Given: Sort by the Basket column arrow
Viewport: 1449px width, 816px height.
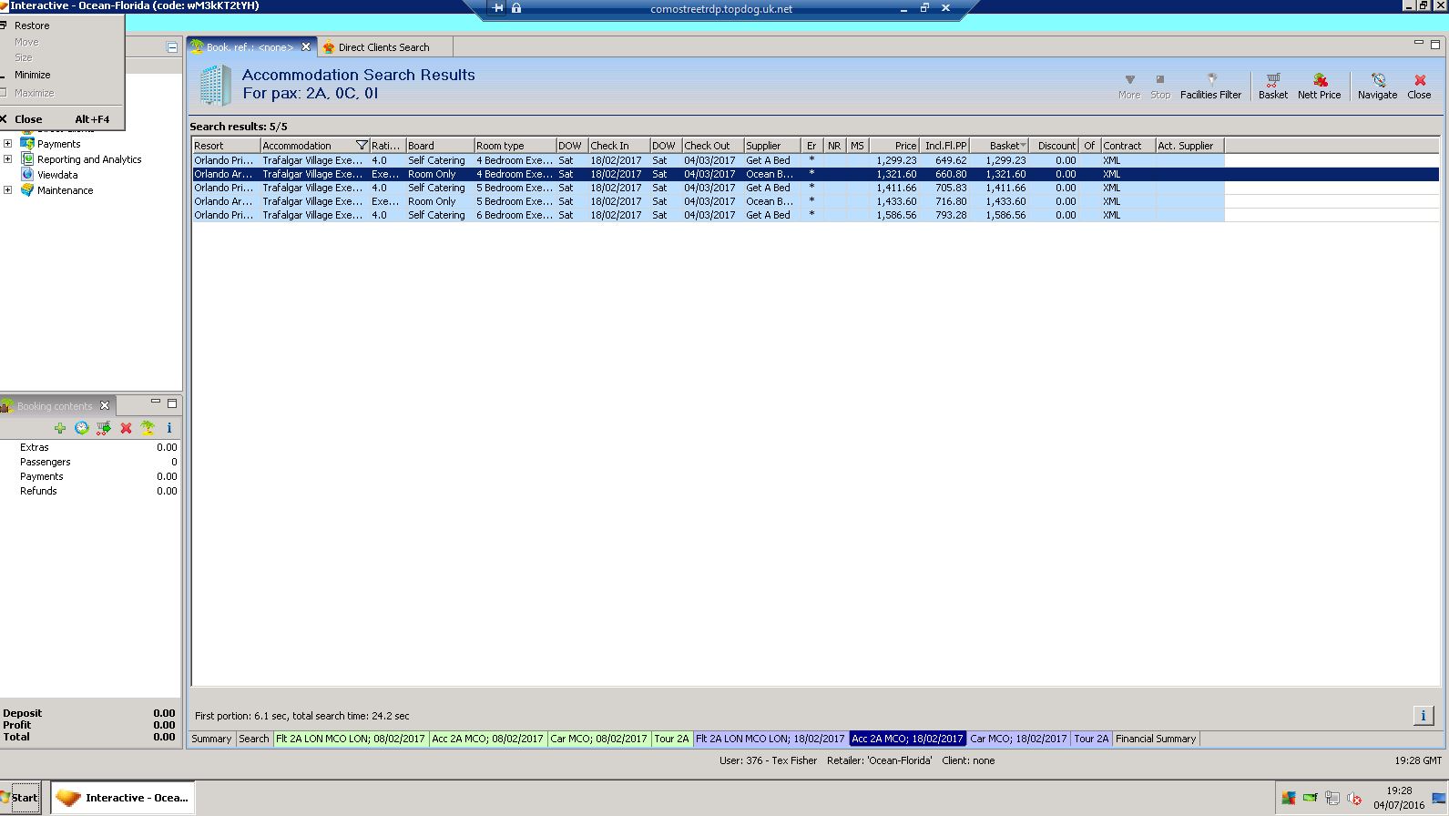Looking at the screenshot, I should pyautogui.click(x=1024, y=146).
